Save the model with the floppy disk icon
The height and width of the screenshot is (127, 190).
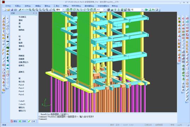tap(12, 10)
